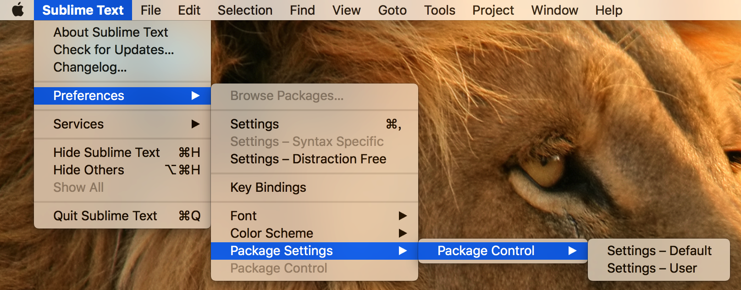Choose Hide Others

(x=122, y=170)
